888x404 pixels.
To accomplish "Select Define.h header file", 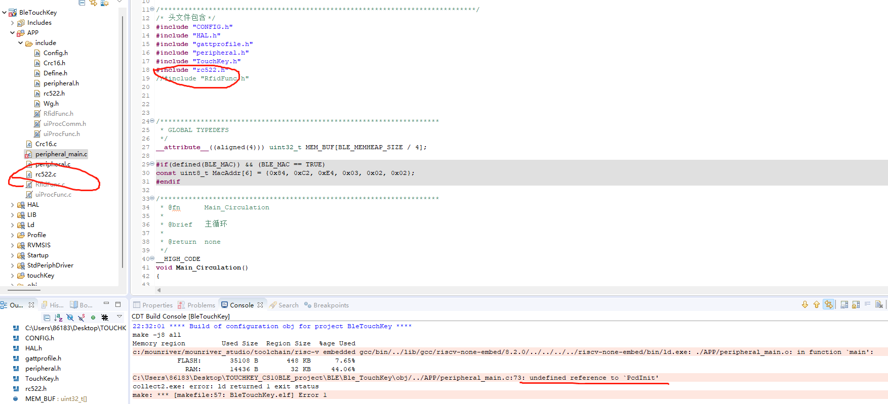I will tap(51, 73).
